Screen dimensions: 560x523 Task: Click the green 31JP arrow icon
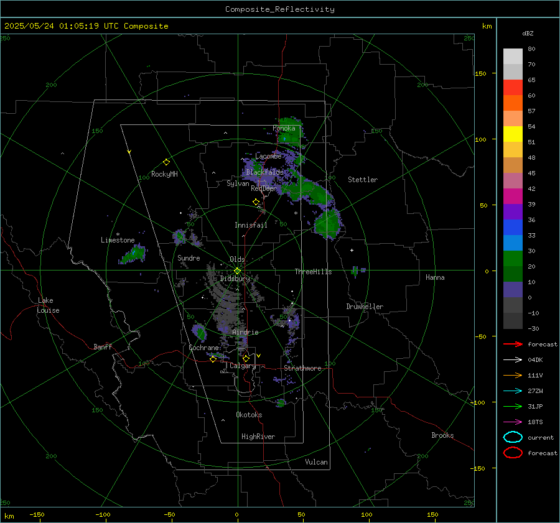click(513, 406)
